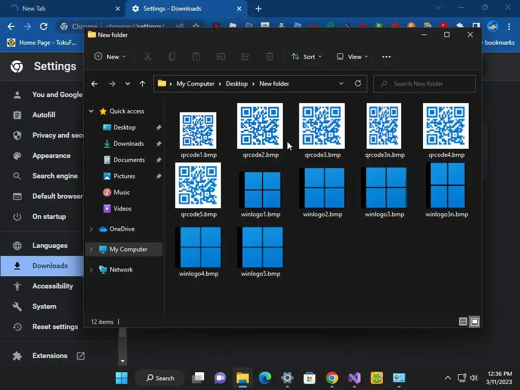The width and height of the screenshot is (520, 390).
Task: Click the Windows Start button
Action: (121, 378)
